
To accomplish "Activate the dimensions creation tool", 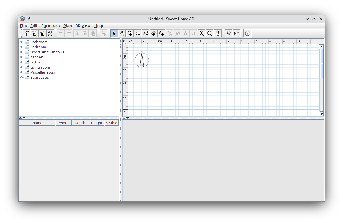I will [x=154, y=33].
